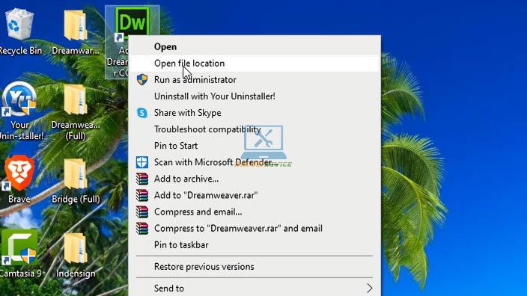Choose Uninstall with Your Uninstaller!
Image resolution: width=527 pixels, height=296 pixels.
pyautogui.click(x=255, y=96)
